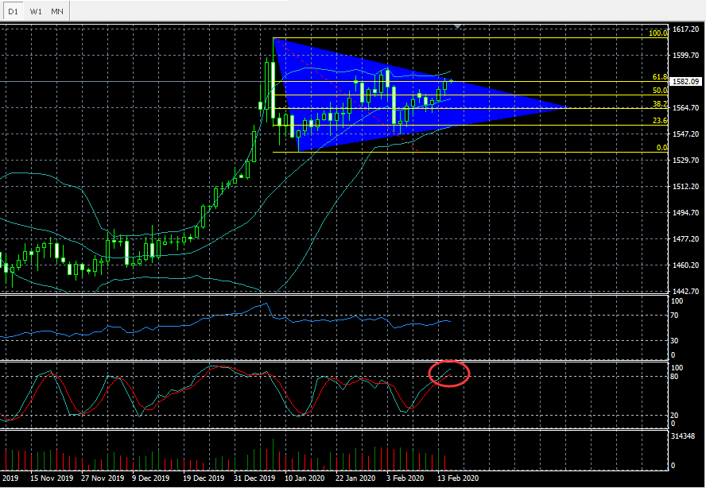
Task: Click the 15 Nov 2019 date label
Action: pos(52,478)
